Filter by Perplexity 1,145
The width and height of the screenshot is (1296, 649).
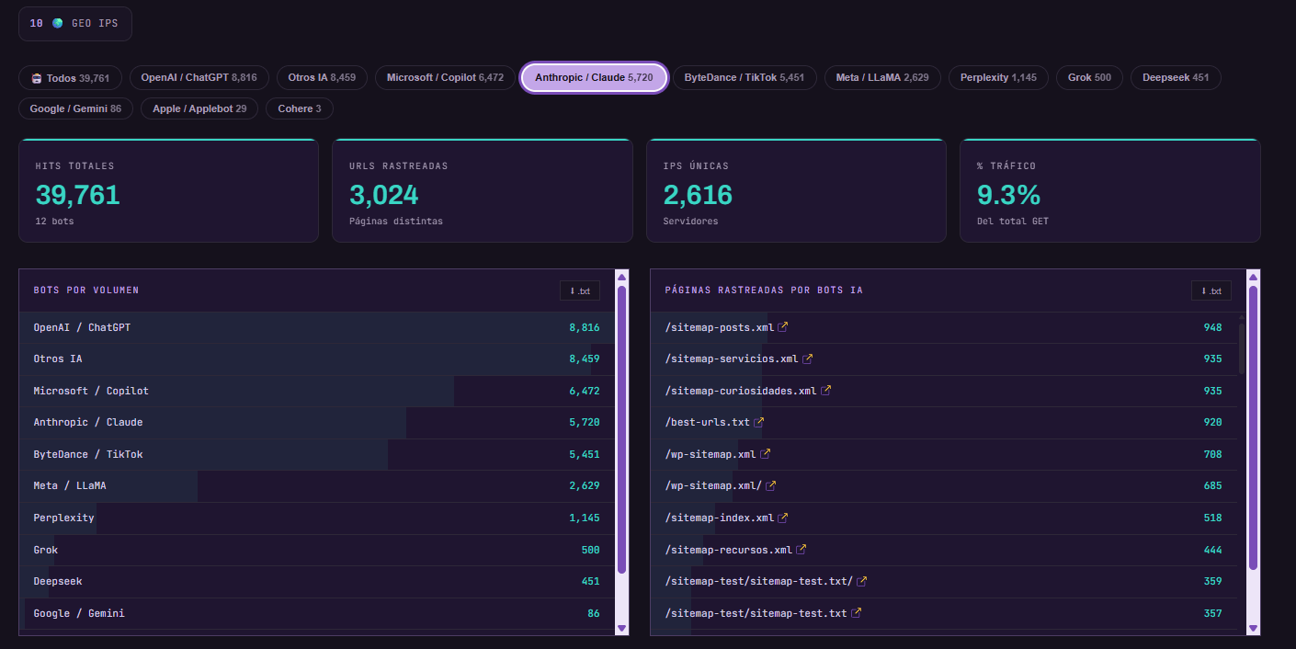(x=998, y=78)
